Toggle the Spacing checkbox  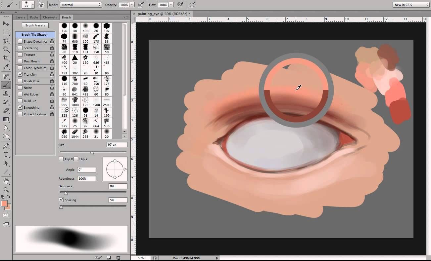(61, 200)
